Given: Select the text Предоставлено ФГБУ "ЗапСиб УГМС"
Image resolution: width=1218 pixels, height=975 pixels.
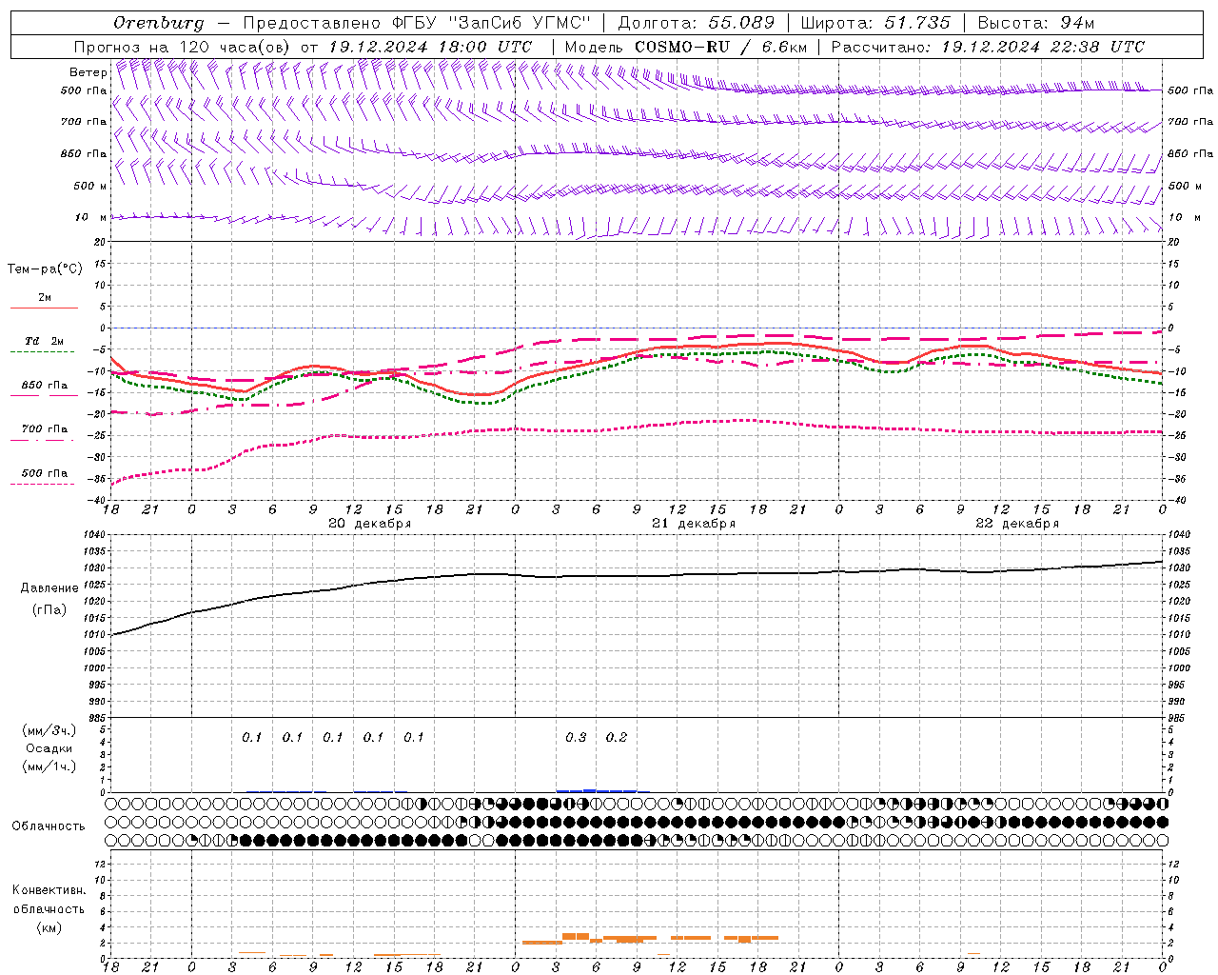Looking at the screenshot, I should click(417, 23).
